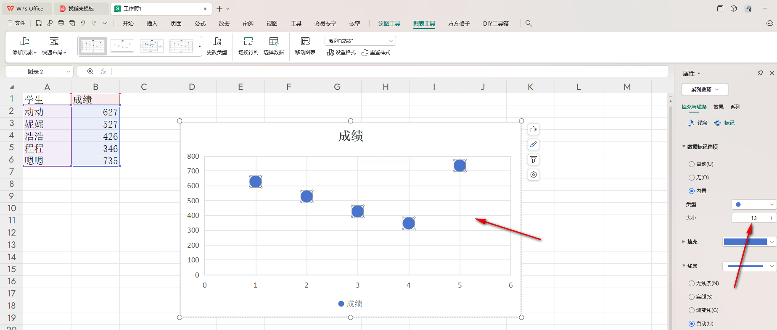Click the Move Chart (移动图表) icon
Screen dimensions: 777x330
coord(305,42)
